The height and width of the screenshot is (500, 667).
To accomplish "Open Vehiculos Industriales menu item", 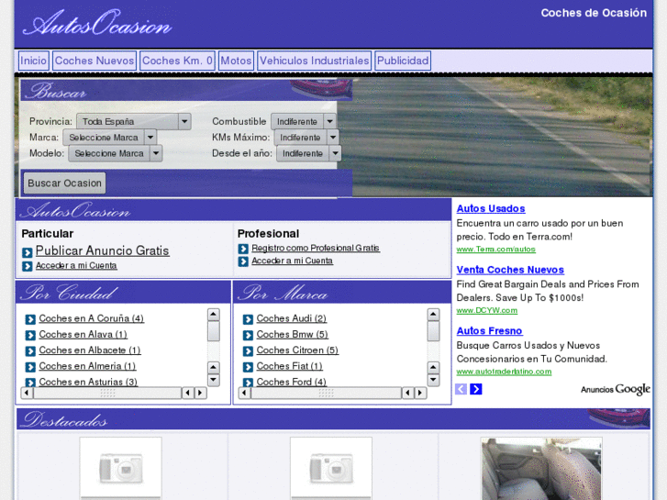I will [x=315, y=61].
